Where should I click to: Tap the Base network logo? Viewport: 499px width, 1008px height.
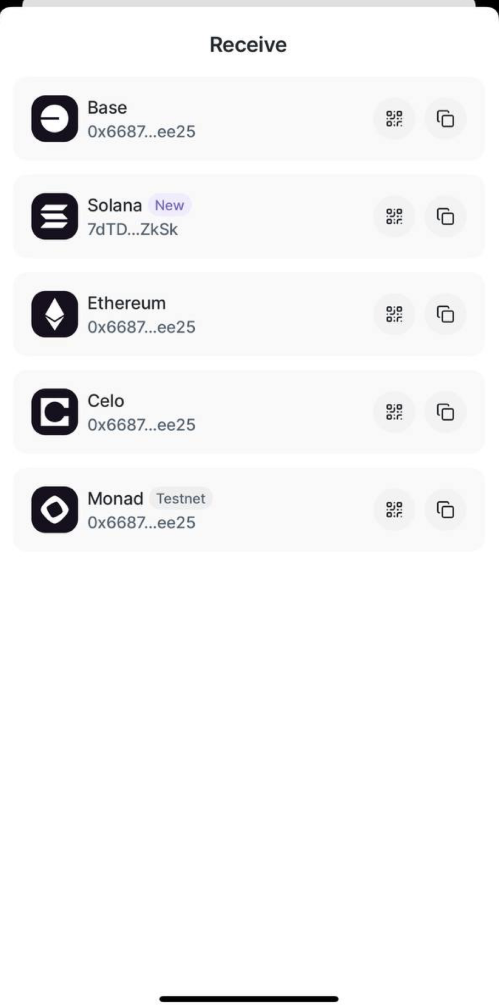pos(54,119)
